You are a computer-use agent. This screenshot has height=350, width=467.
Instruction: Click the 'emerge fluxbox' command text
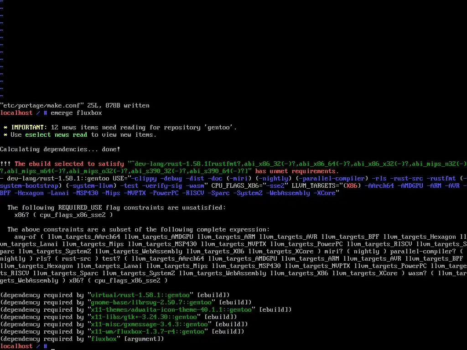click(76, 113)
